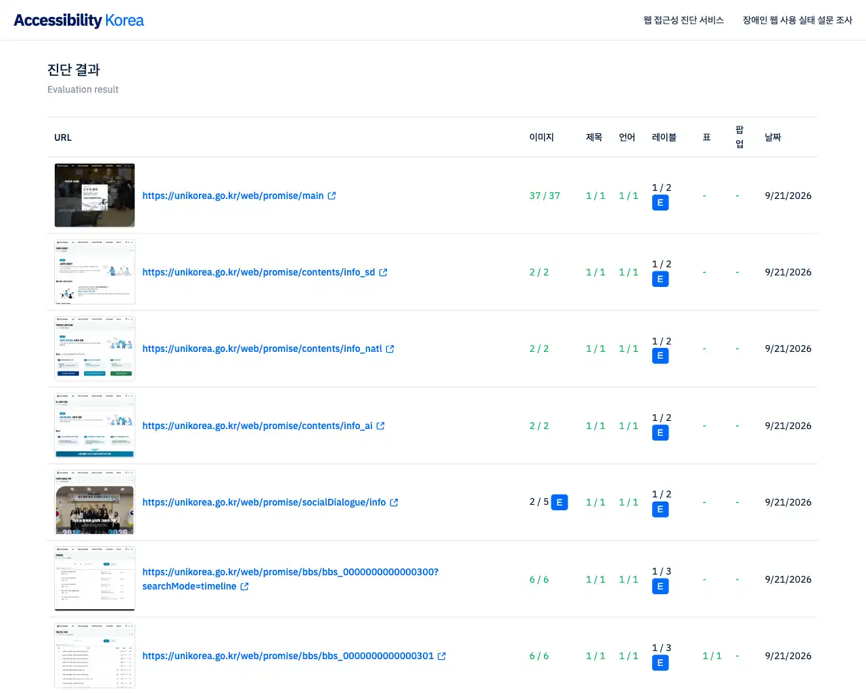
Task: Open the Accessibility Korea home logo
Action: coord(78,20)
